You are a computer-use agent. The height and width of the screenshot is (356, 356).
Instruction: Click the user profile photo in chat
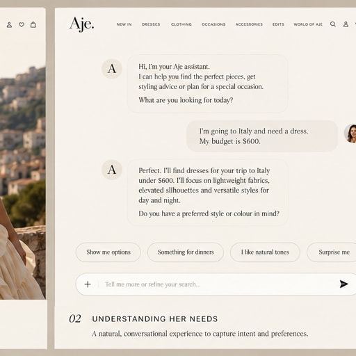click(350, 133)
